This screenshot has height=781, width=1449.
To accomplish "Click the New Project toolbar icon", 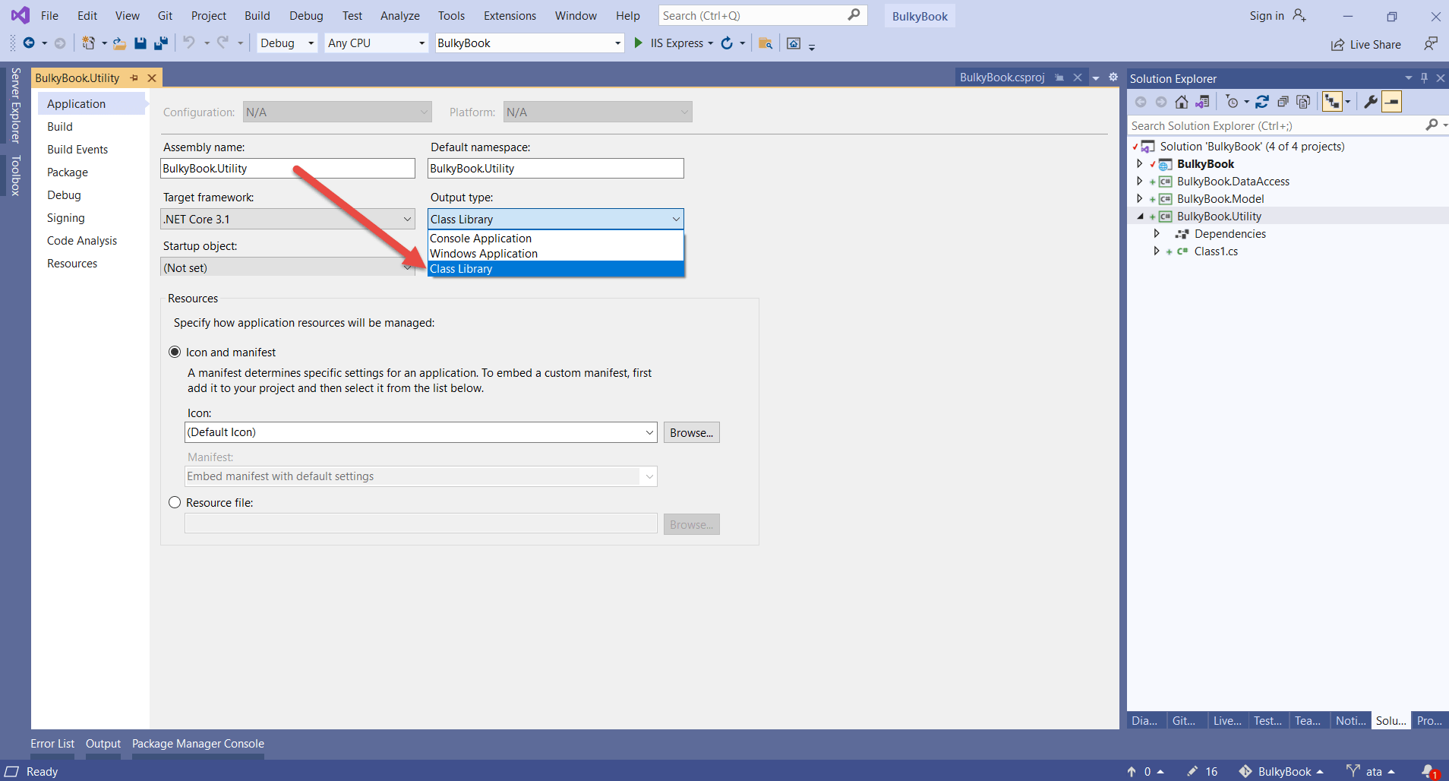I will point(89,43).
